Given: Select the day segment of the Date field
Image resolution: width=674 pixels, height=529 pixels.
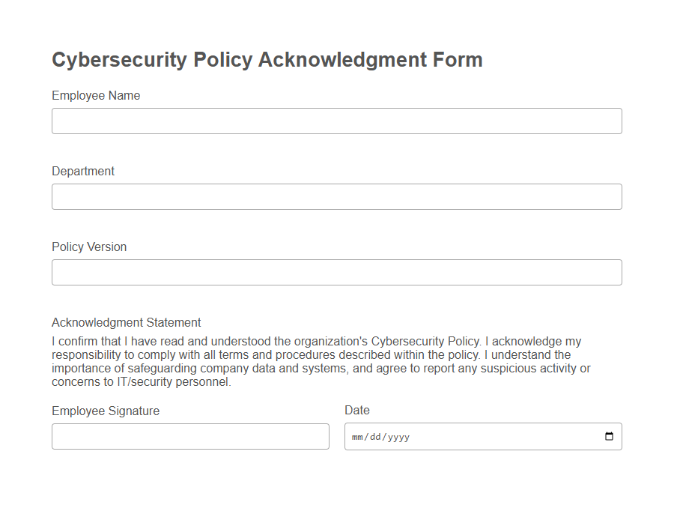Looking at the screenshot, I should (x=376, y=436).
